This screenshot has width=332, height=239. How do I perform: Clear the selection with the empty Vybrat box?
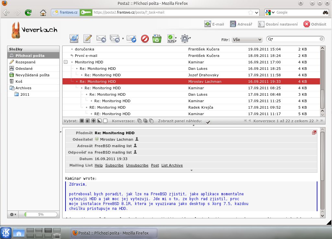pos(105,121)
